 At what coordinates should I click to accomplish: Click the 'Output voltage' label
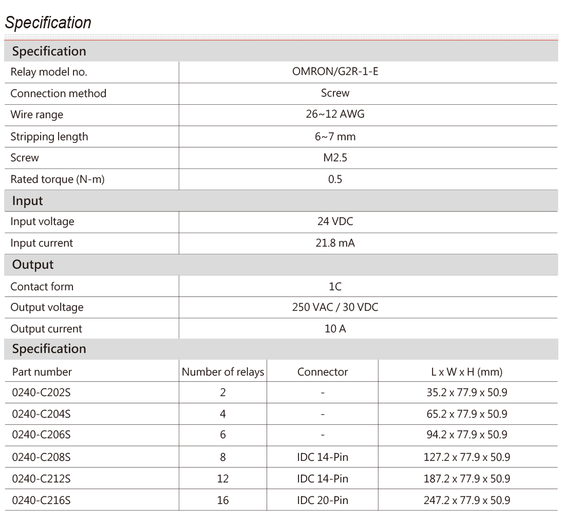pyautogui.click(x=47, y=308)
